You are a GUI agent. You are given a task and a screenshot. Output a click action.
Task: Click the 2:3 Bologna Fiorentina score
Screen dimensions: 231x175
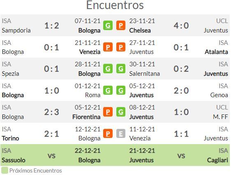click(x=51, y=112)
